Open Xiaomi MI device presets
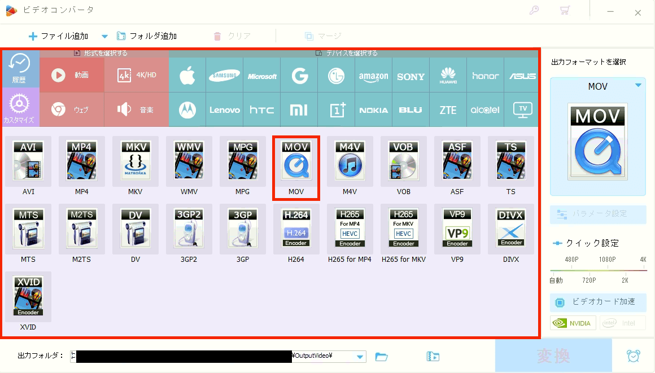The image size is (655, 373). [299, 110]
